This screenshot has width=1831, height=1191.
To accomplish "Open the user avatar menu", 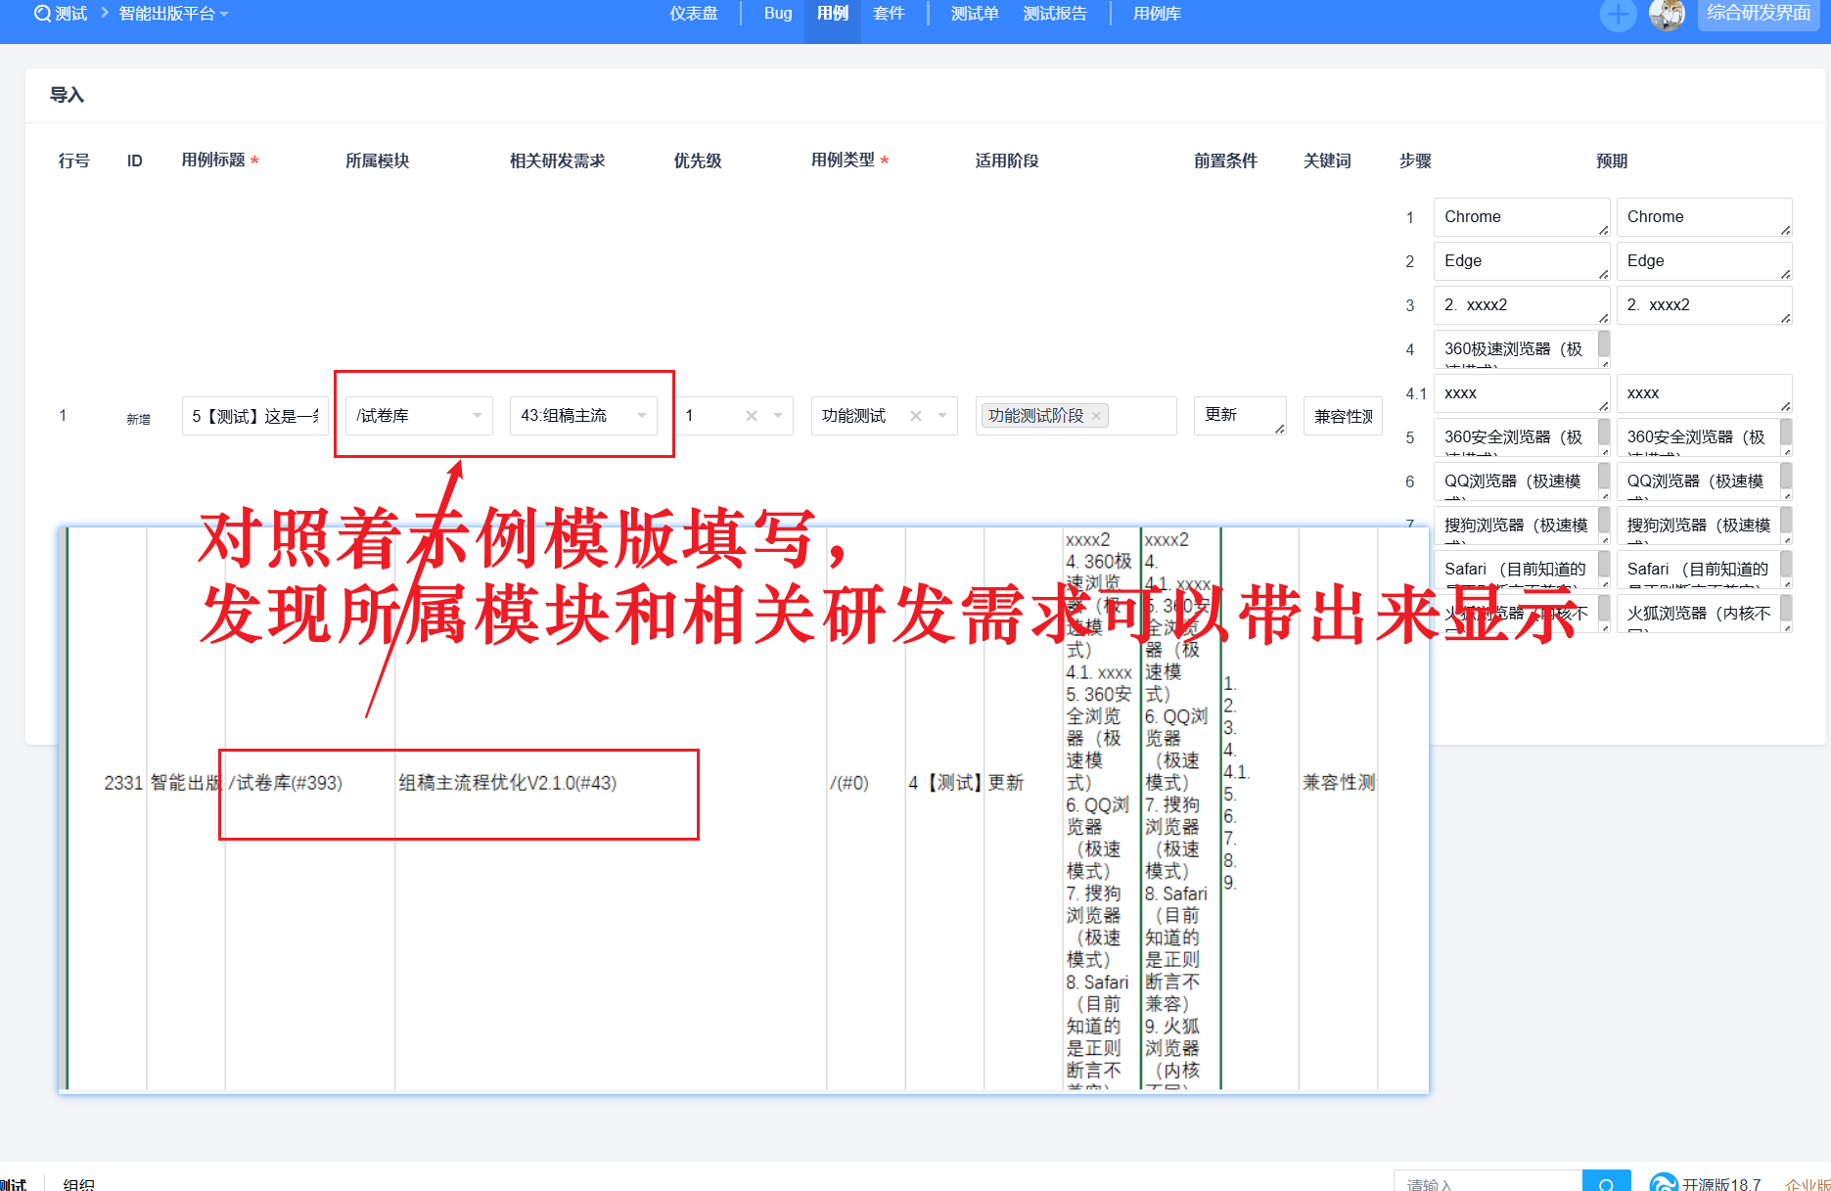I will click(x=1666, y=15).
